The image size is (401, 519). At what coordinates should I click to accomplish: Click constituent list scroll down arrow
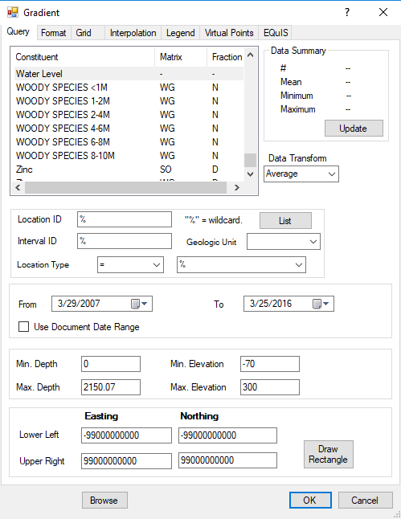point(251,174)
